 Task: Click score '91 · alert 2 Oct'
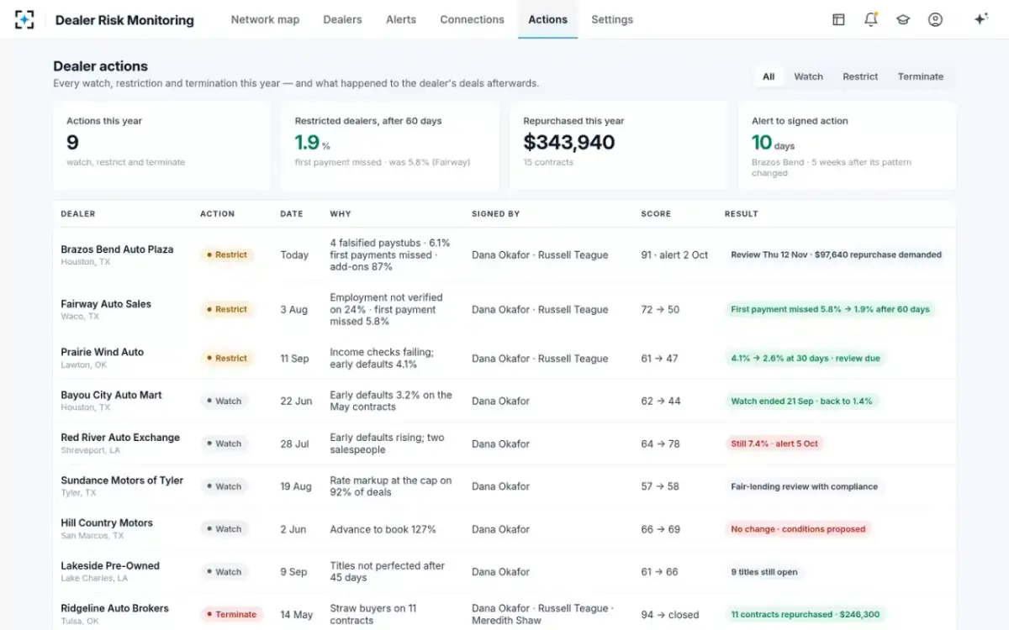674,255
